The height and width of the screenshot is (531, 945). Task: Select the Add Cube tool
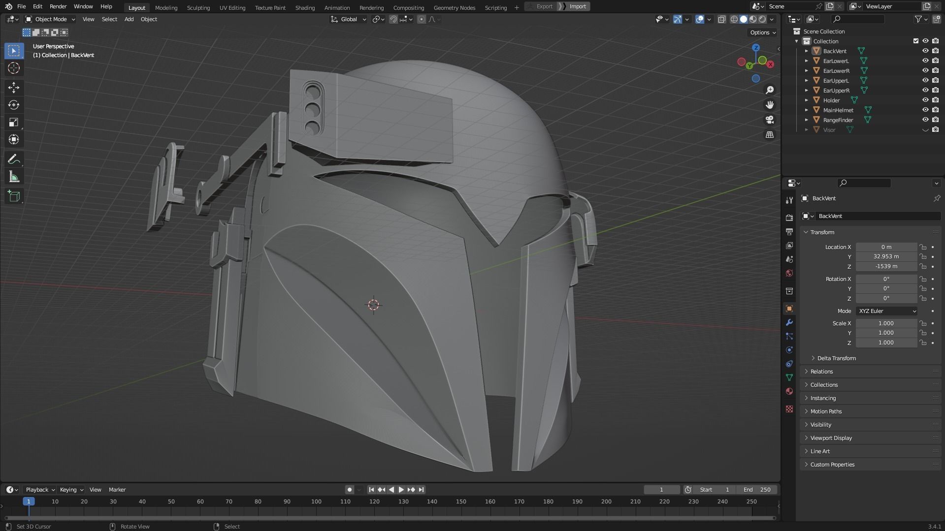click(x=14, y=196)
